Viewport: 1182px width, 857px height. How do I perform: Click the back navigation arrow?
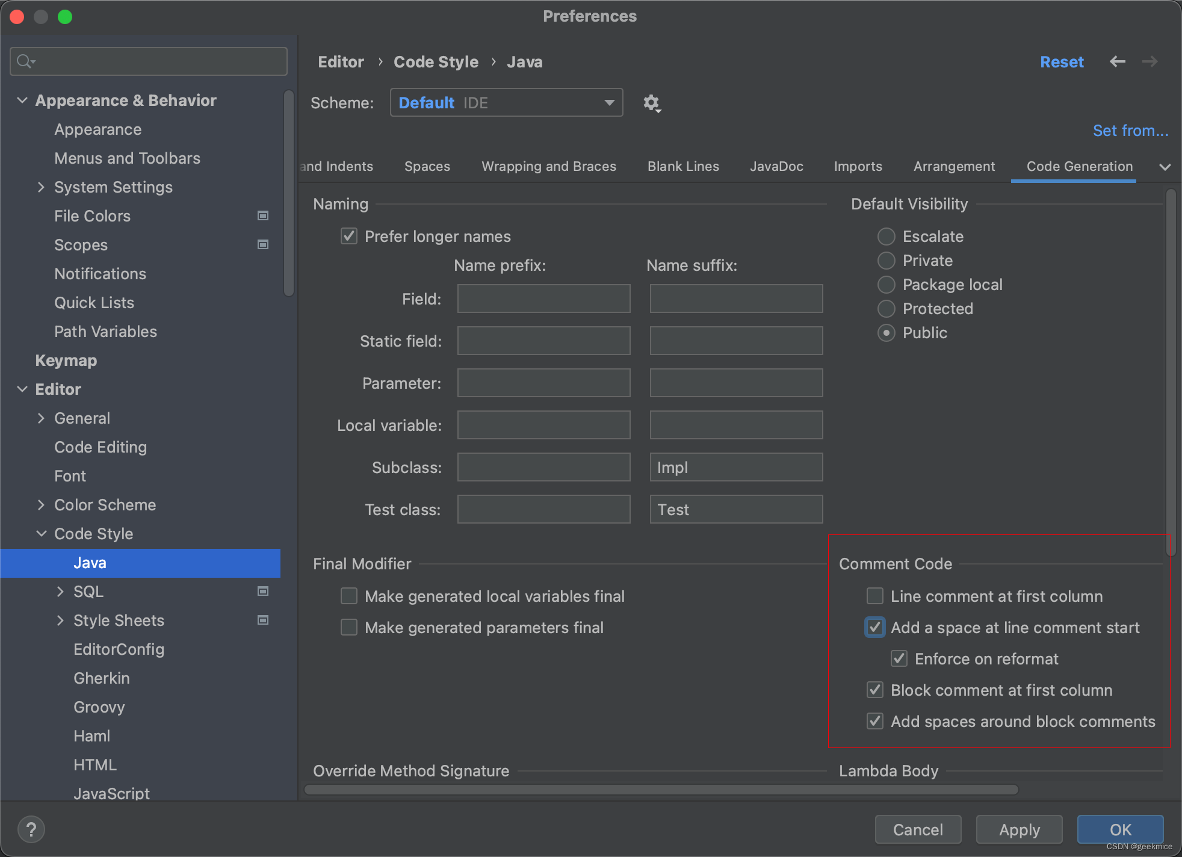[1117, 61]
